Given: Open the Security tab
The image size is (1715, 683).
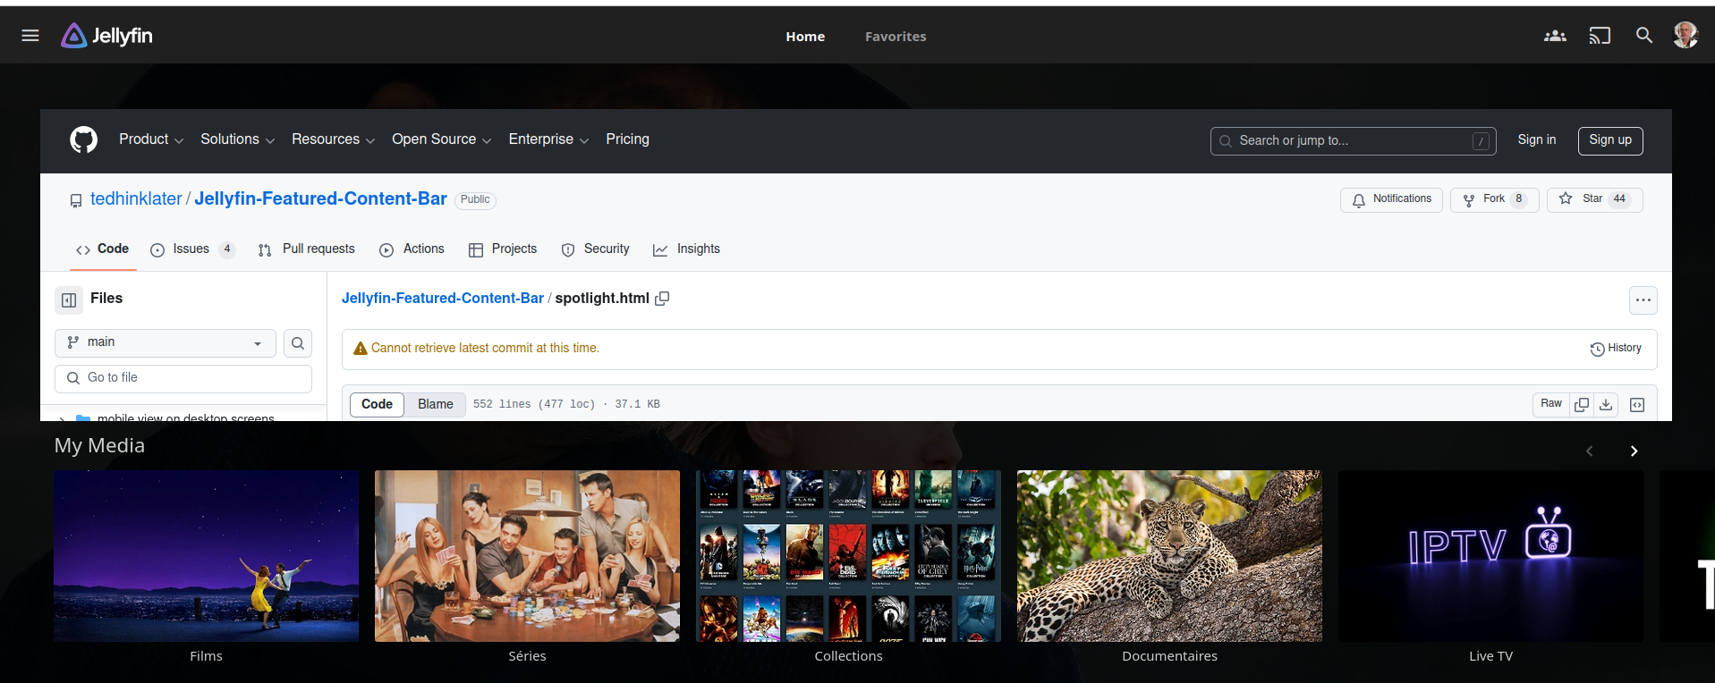Looking at the screenshot, I should click(x=595, y=249).
